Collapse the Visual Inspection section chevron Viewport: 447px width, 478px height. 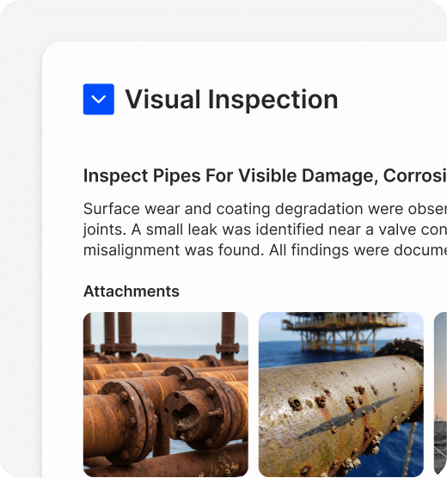99,100
